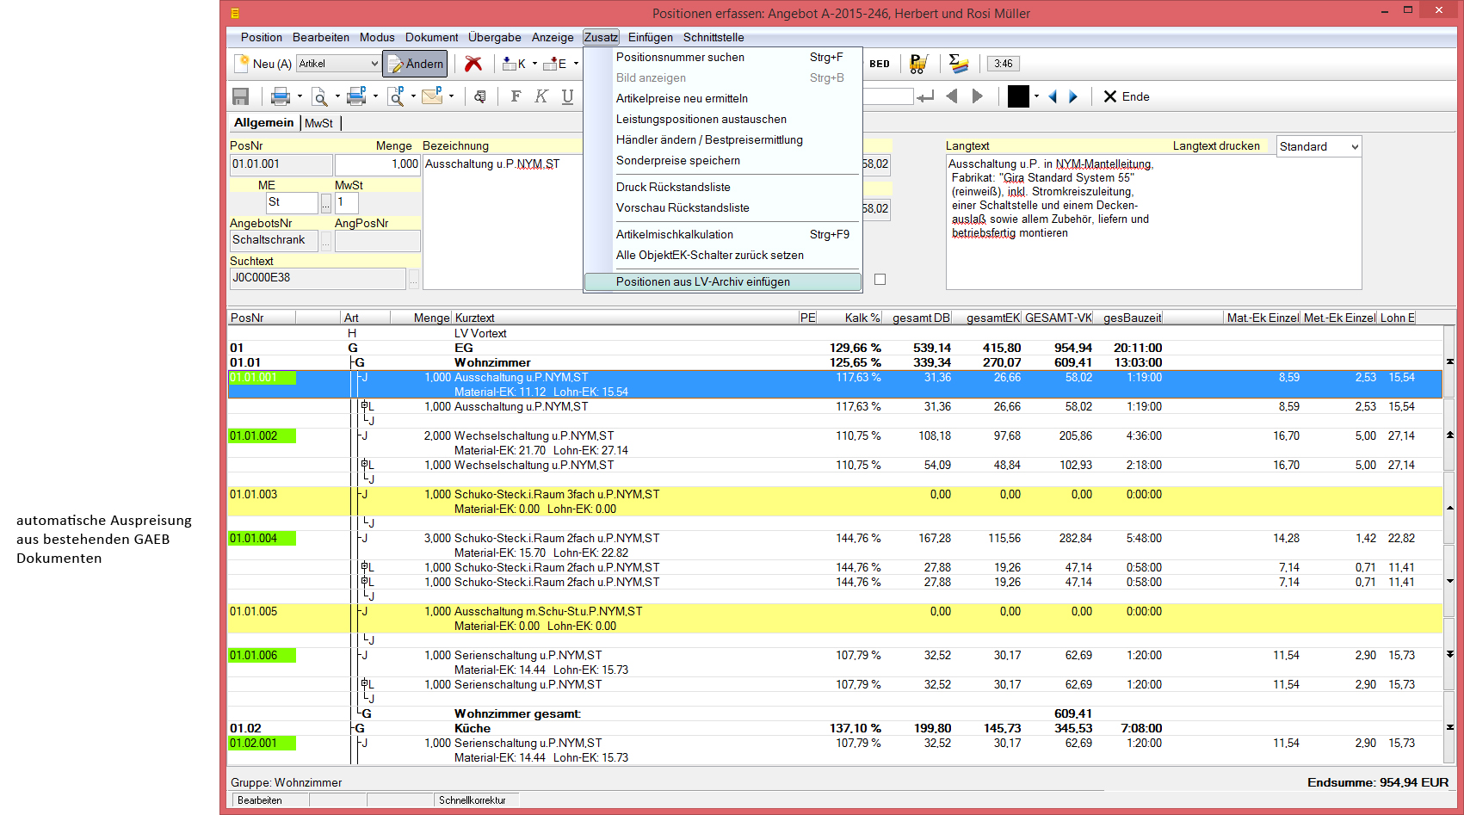Click the blue right arrow
The image size is (1464, 815).
(x=1073, y=96)
